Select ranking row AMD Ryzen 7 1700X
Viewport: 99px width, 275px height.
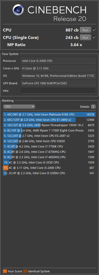49,130
